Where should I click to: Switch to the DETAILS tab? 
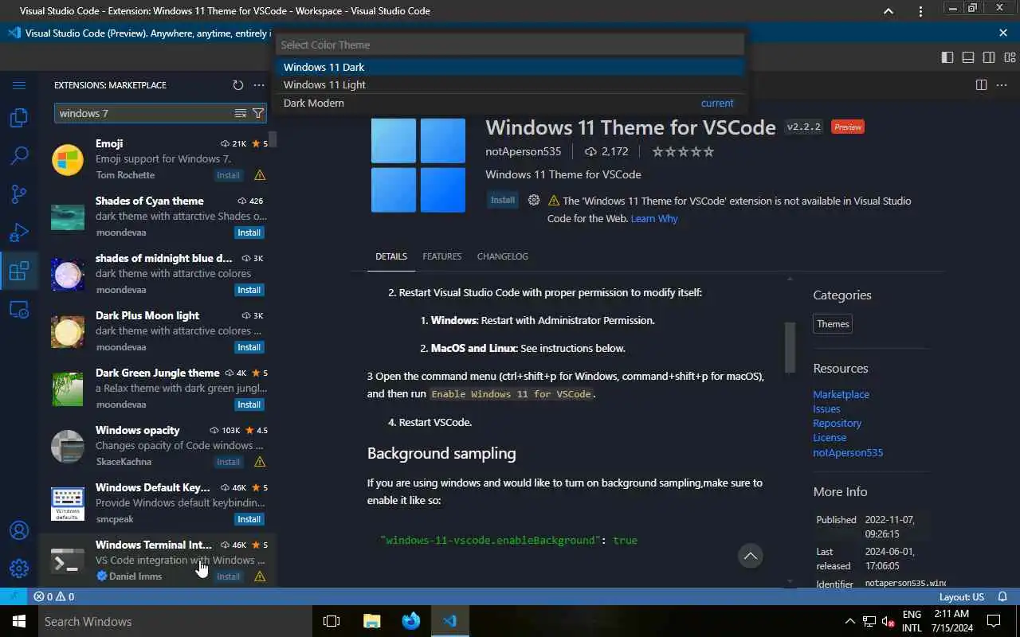pyautogui.click(x=391, y=256)
